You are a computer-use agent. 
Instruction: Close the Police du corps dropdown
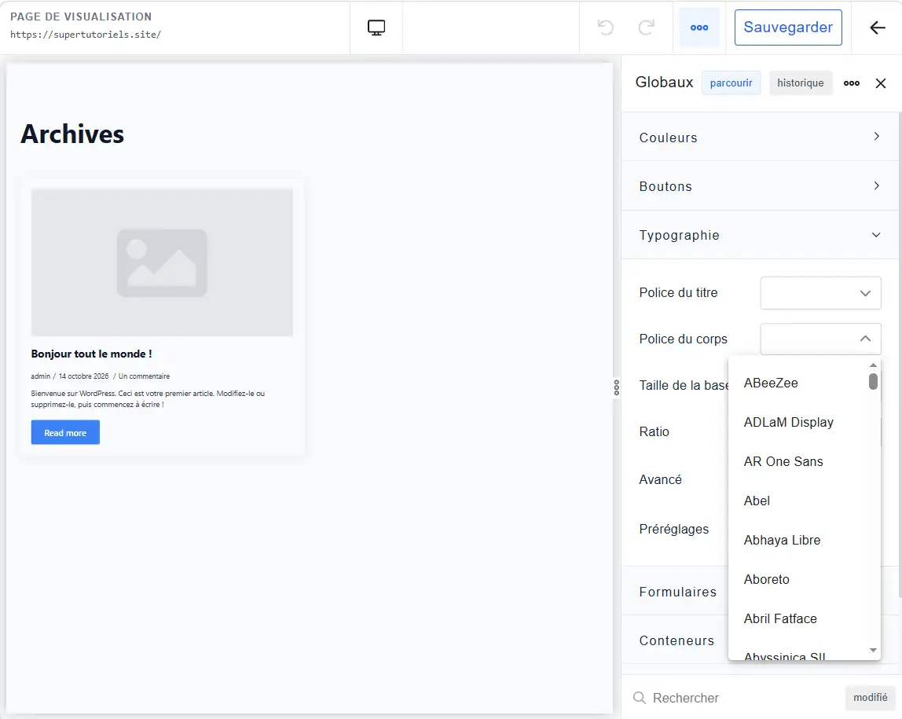coord(820,339)
